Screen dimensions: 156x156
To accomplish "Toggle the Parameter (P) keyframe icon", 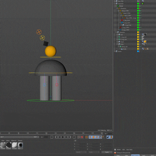I will click(x=100, y=137).
